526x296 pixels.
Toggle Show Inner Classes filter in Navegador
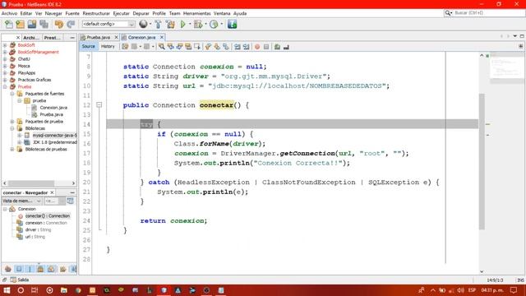pyautogui.click(x=51, y=269)
